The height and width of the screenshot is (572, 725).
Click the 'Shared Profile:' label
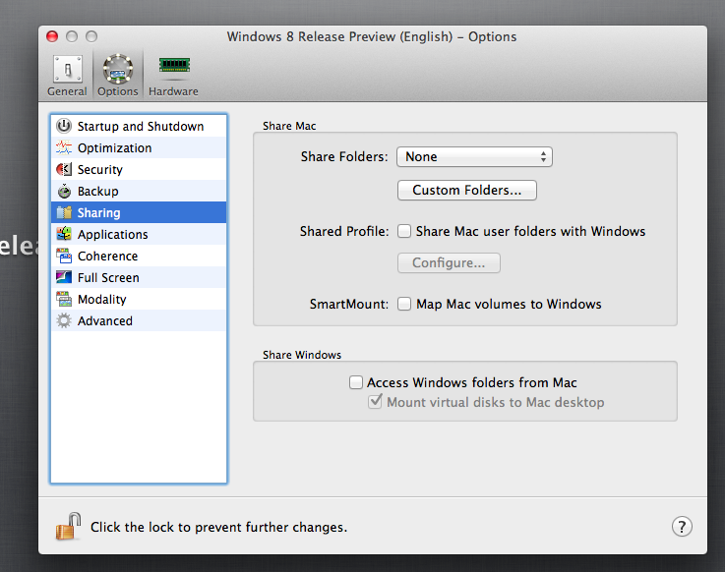(x=344, y=231)
